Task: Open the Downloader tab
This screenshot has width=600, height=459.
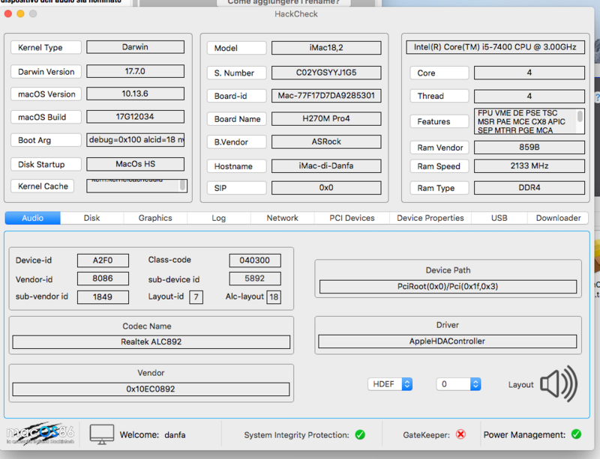Action: coord(558,218)
